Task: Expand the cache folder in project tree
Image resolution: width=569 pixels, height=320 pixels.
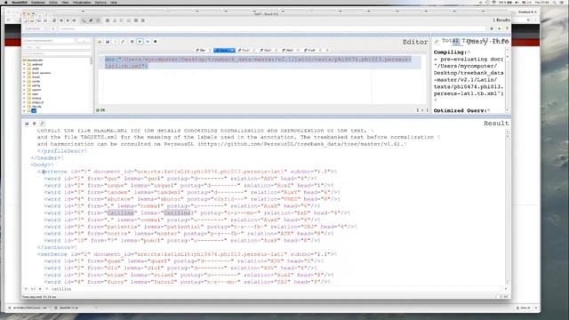Action: click(25, 81)
